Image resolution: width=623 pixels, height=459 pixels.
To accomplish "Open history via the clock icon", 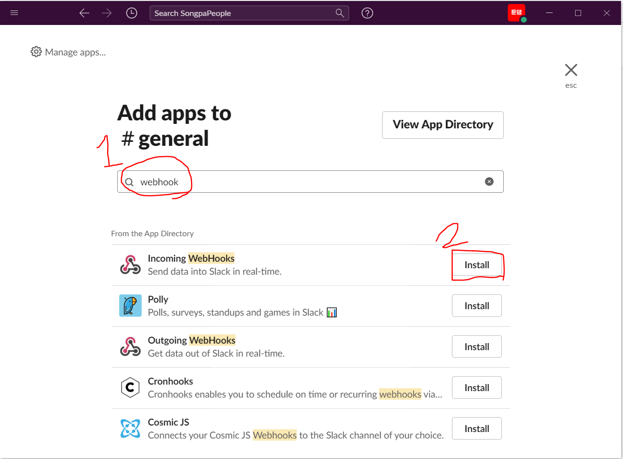I will pyautogui.click(x=132, y=13).
